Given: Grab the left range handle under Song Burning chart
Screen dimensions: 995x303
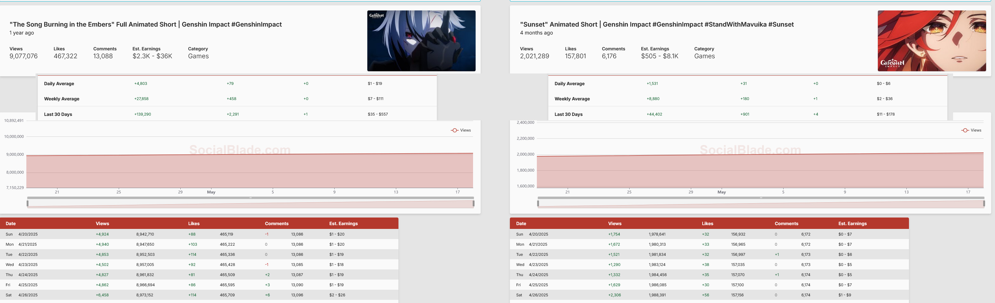Looking at the screenshot, I should pos(27,203).
